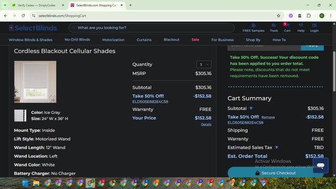Close the Verify Codes tab
Image resolution: width=336 pixels, height=189 pixels.
(x=63, y=5)
